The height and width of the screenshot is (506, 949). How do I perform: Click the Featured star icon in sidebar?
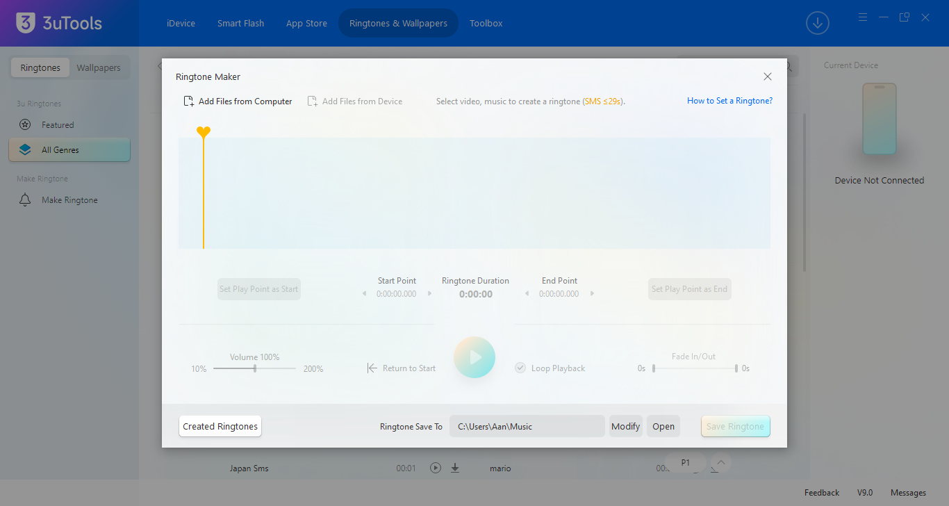(25, 125)
